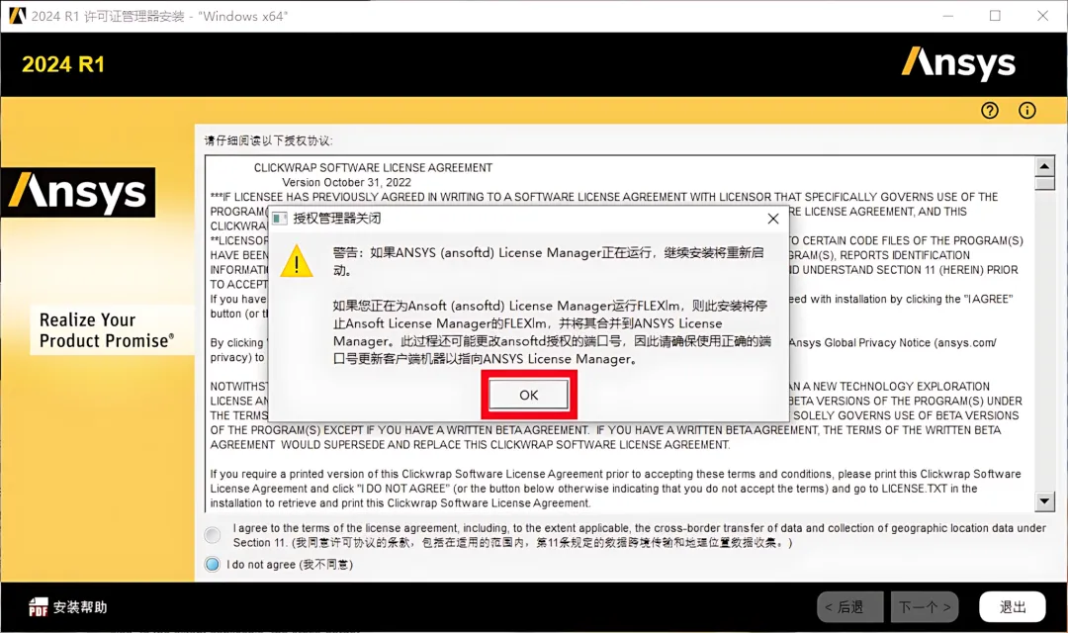Click the small dialog icon next to 授权管理器关闭
Screen dimensions: 1068x633
(279, 219)
